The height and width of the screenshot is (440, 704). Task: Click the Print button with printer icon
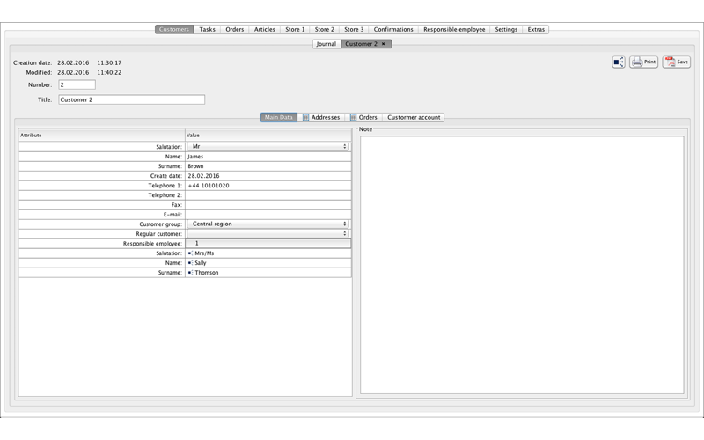643,62
